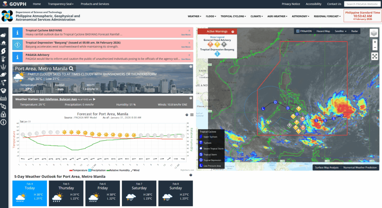Expand the FLOOD dropdown menu
Screen dimensions: 382x208
211,16
